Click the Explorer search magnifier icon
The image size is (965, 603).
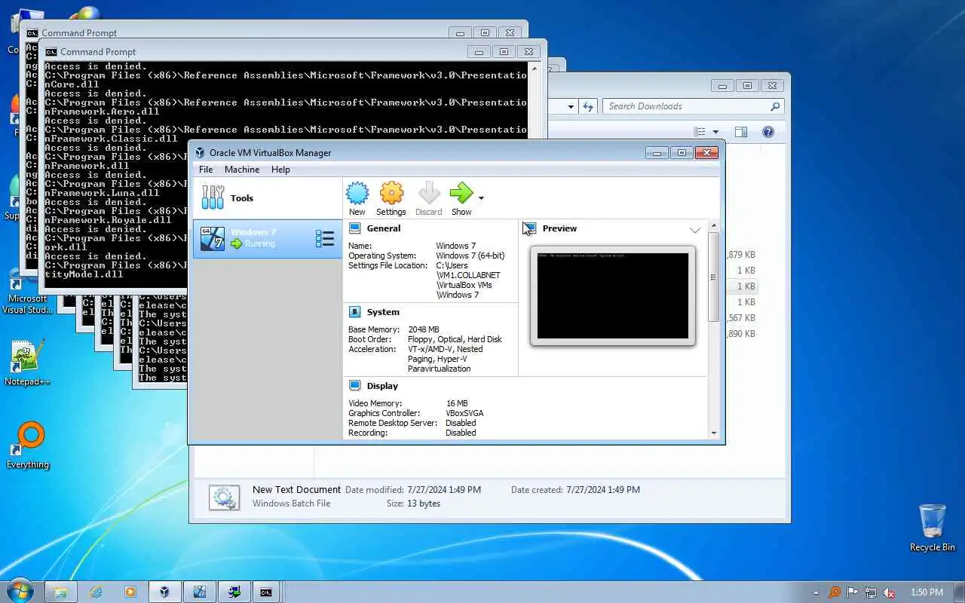tap(774, 106)
